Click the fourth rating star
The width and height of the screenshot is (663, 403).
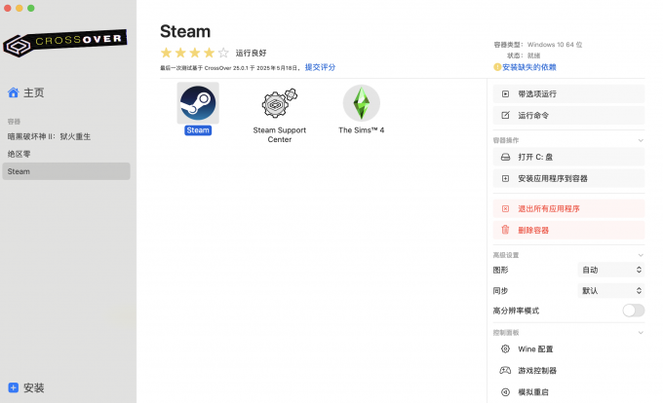point(210,53)
